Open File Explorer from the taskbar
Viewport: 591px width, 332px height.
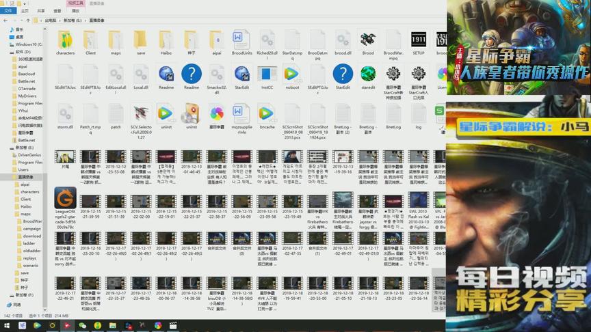112,326
